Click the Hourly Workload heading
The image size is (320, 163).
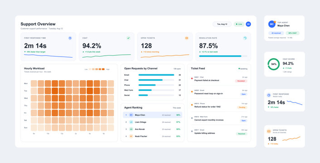(x=34, y=68)
